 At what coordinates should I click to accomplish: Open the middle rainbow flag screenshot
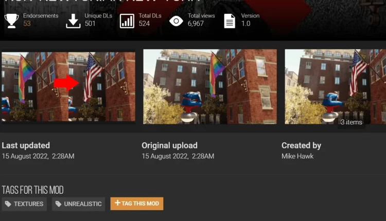[209, 86]
